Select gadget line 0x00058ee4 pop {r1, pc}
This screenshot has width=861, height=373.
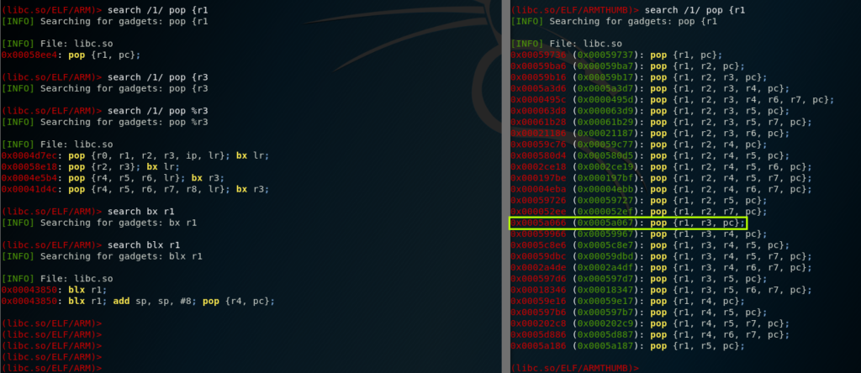(x=71, y=55)
